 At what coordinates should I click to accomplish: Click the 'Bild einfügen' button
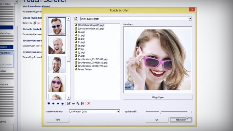pyautogui.click(x=158, y=98)
